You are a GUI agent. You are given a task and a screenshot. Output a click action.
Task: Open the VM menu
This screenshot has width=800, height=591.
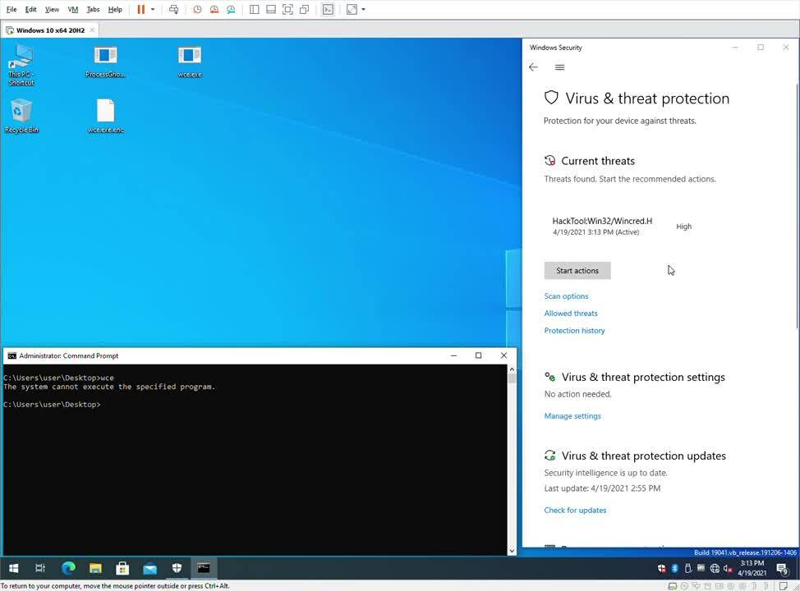click(x=72, y=10)
